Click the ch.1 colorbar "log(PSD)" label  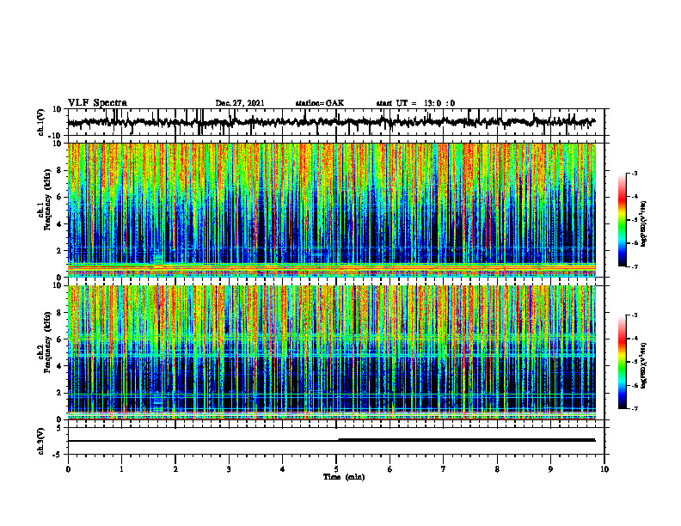tap(644, 224)
